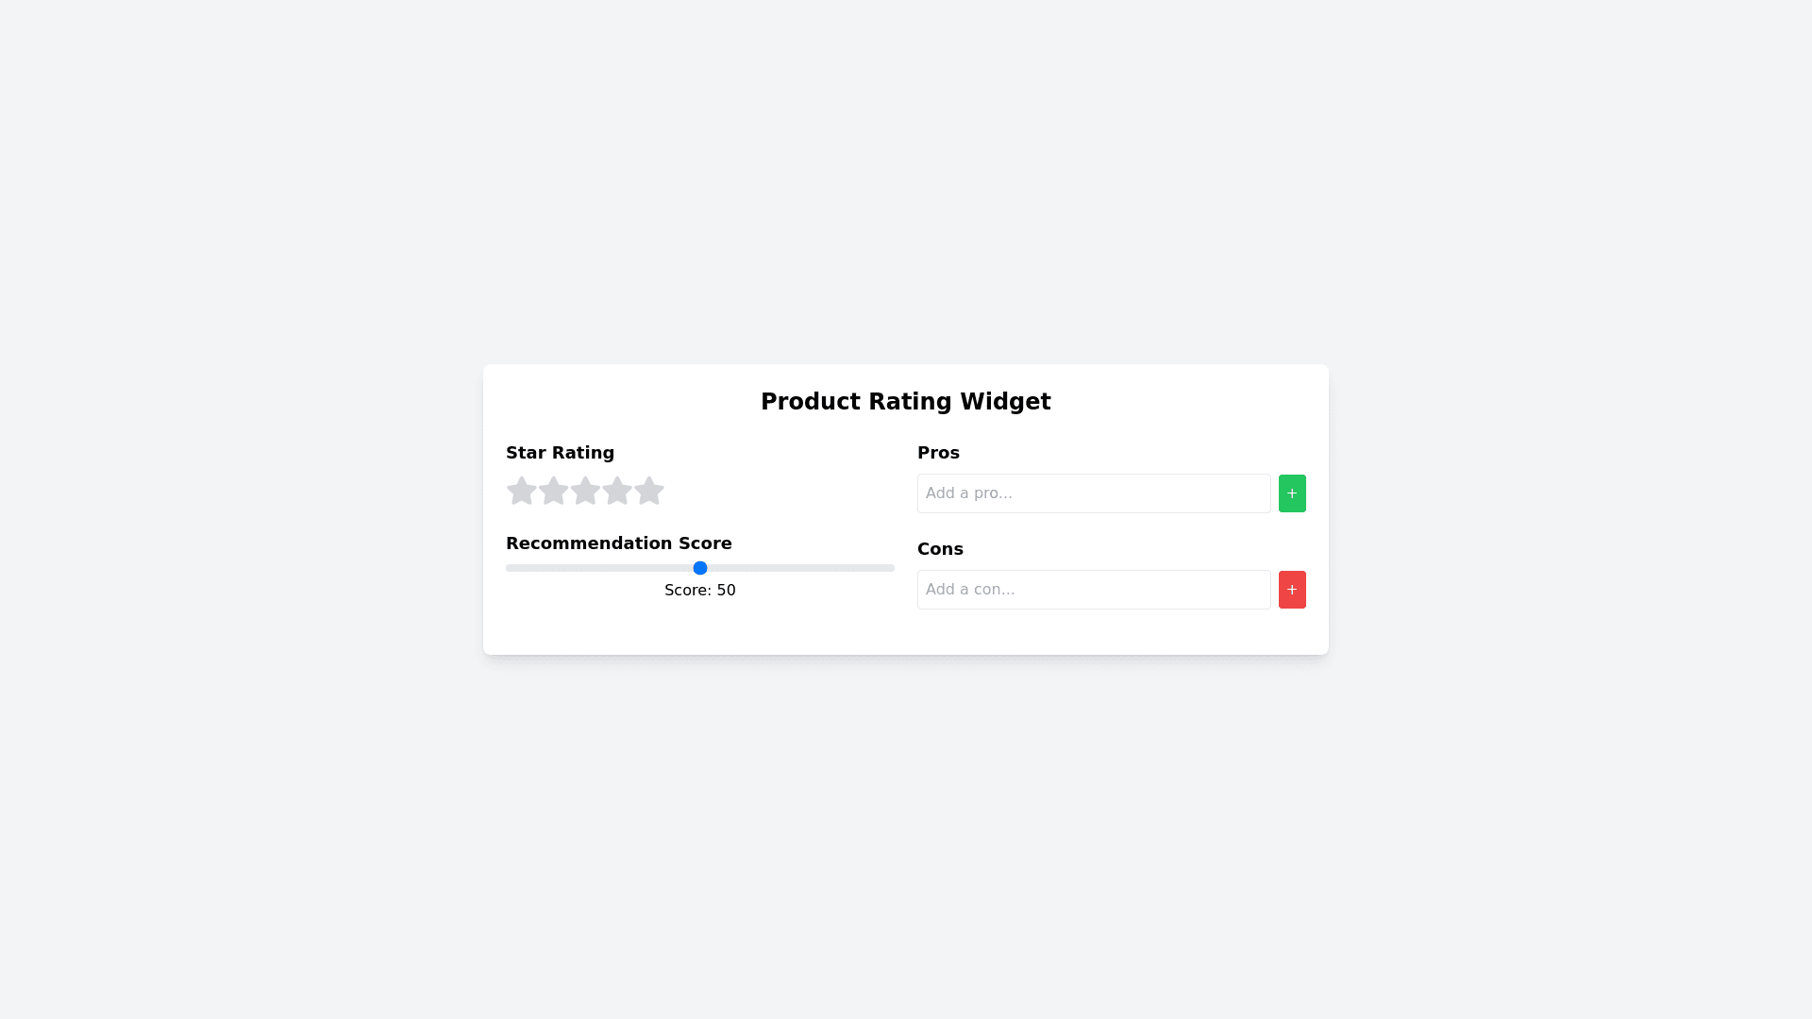The width and height of the screenshot is (1812, 1019).
Task: Click the far right end of the score slider
Action: [892, 568]
